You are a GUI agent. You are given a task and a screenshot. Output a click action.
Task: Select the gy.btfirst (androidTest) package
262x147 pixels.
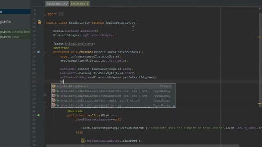click(x=15, y=32)
